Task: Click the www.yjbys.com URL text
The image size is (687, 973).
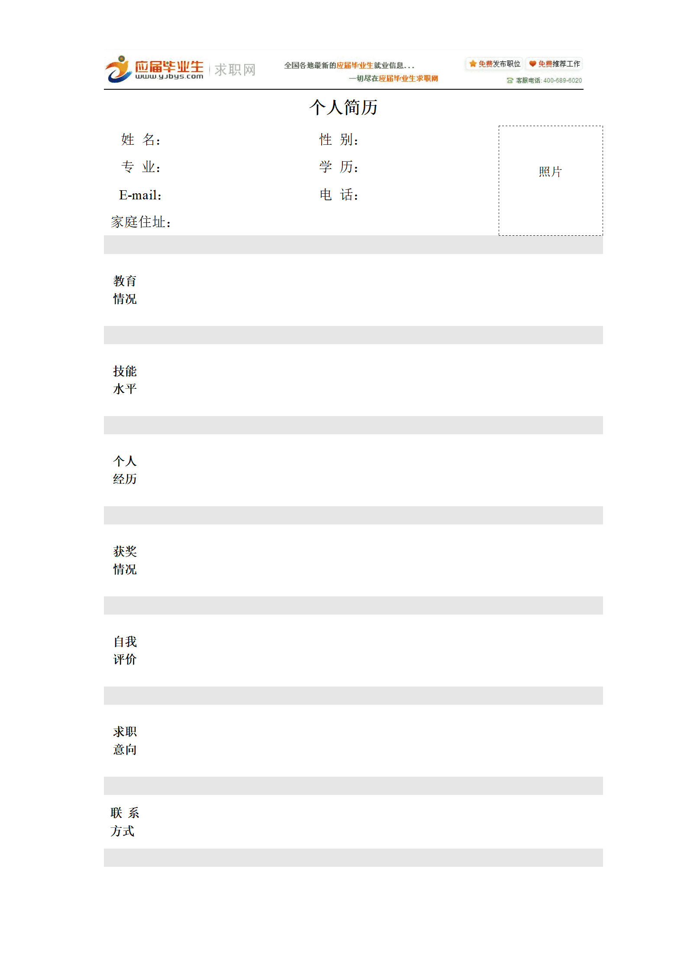Action: coord(169,77)
